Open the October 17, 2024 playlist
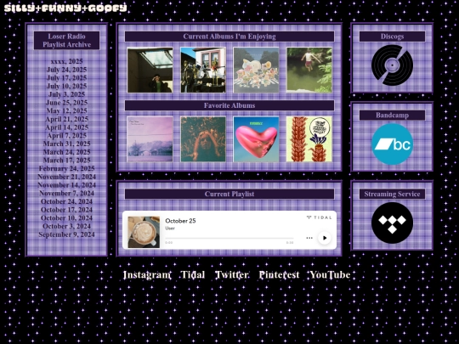 point(67,210)
